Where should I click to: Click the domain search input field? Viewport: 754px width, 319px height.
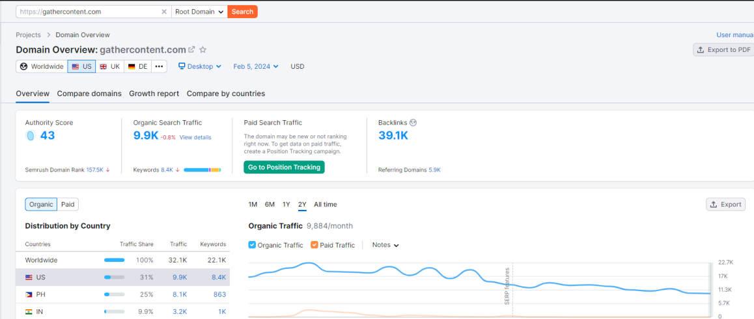coord(89,12)
